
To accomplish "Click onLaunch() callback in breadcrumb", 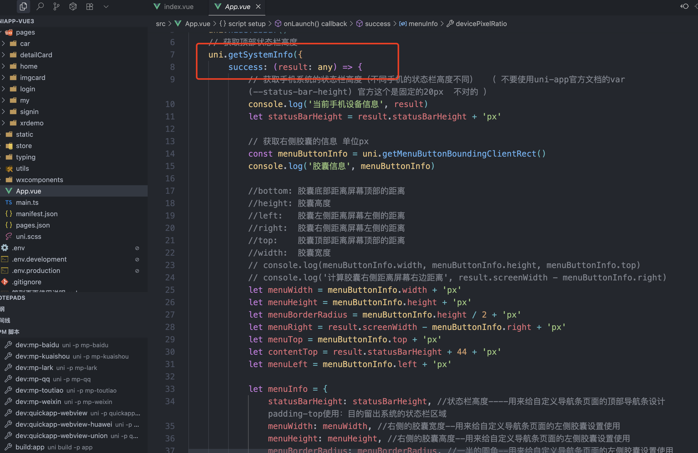I will [x=315, y=24].
